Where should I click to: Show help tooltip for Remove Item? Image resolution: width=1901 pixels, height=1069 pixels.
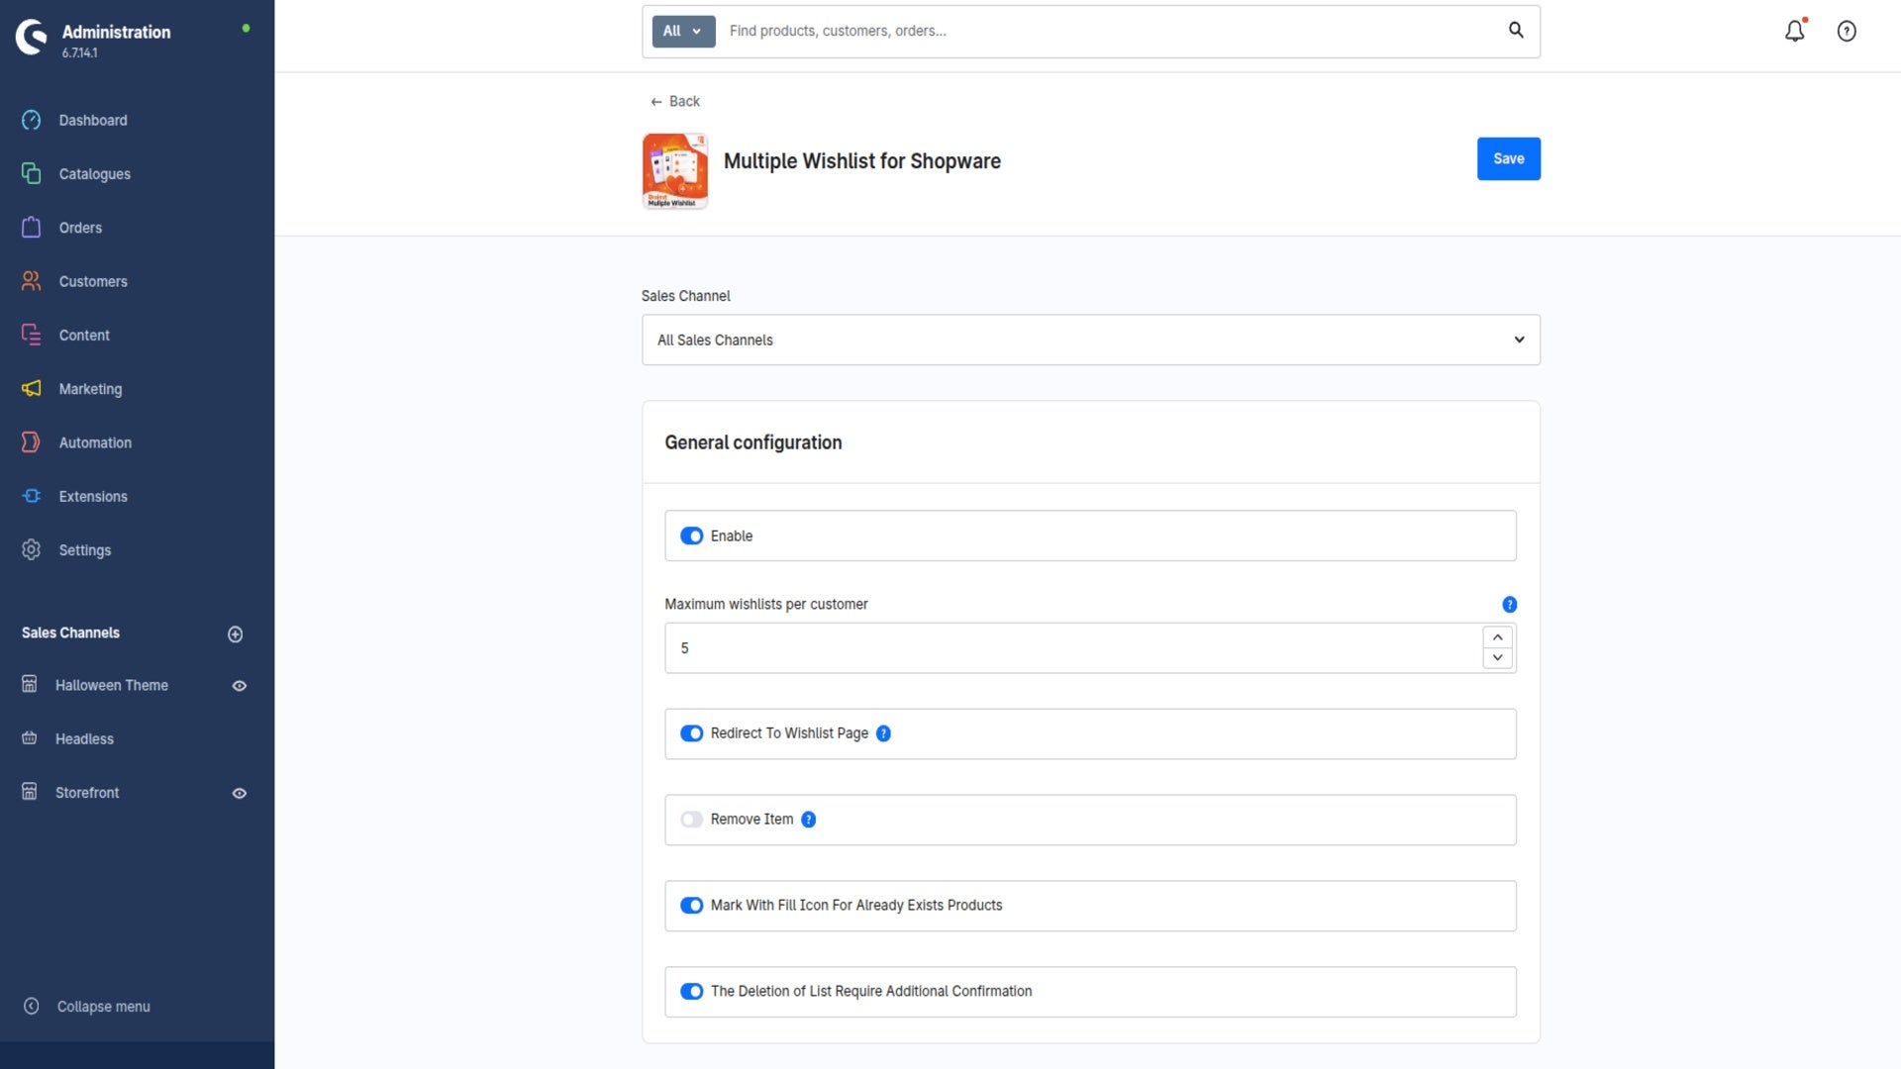[809, 820]
